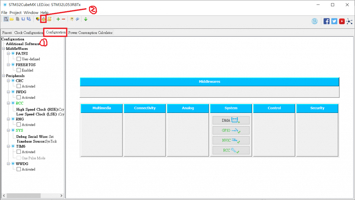Open the Help menu
The width and height of the screenshot is (355, 200).
coord(44,13)
